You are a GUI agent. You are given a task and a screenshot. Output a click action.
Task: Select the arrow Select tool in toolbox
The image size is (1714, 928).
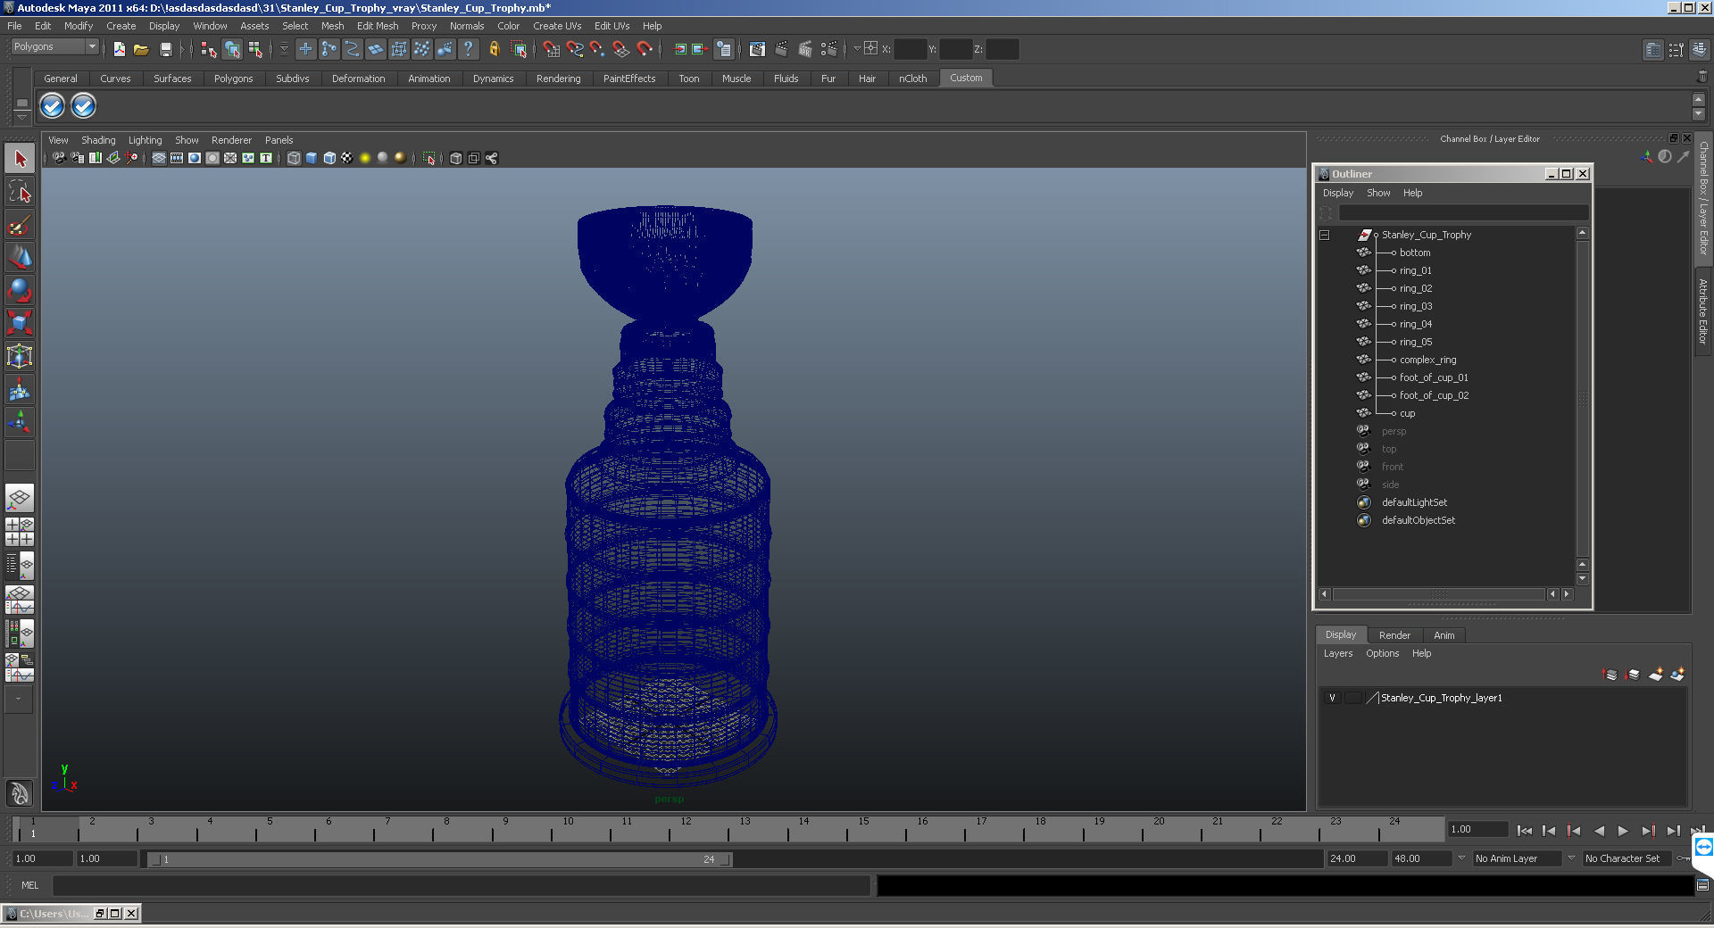coord(20,159)
